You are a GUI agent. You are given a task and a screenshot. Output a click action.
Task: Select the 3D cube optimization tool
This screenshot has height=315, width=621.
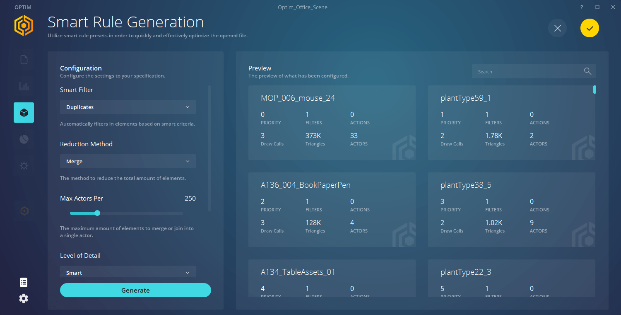(24, 112)
